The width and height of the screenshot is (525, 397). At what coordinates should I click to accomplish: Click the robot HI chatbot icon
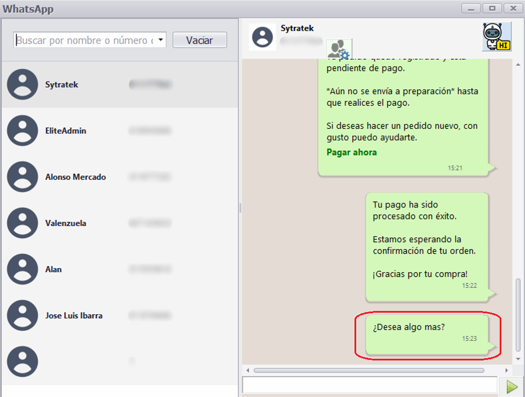pos(496,37)
